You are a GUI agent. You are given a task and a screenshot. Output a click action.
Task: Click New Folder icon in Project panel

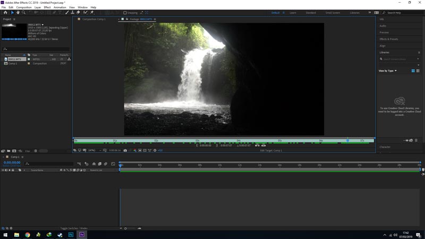(x=8, y=151)
